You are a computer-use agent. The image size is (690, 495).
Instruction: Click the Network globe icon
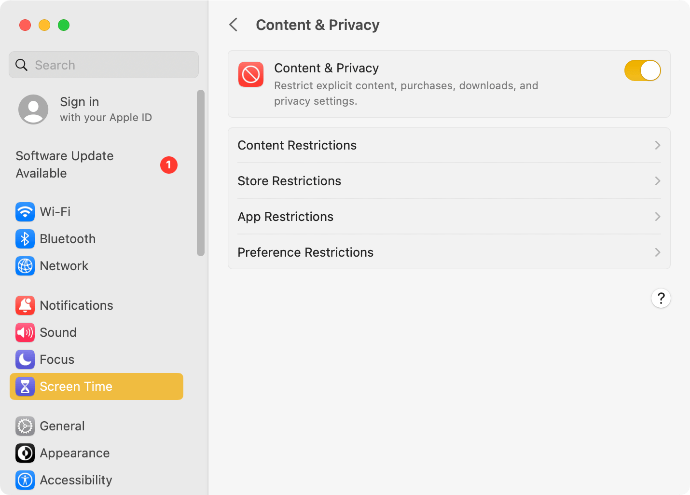25,266
